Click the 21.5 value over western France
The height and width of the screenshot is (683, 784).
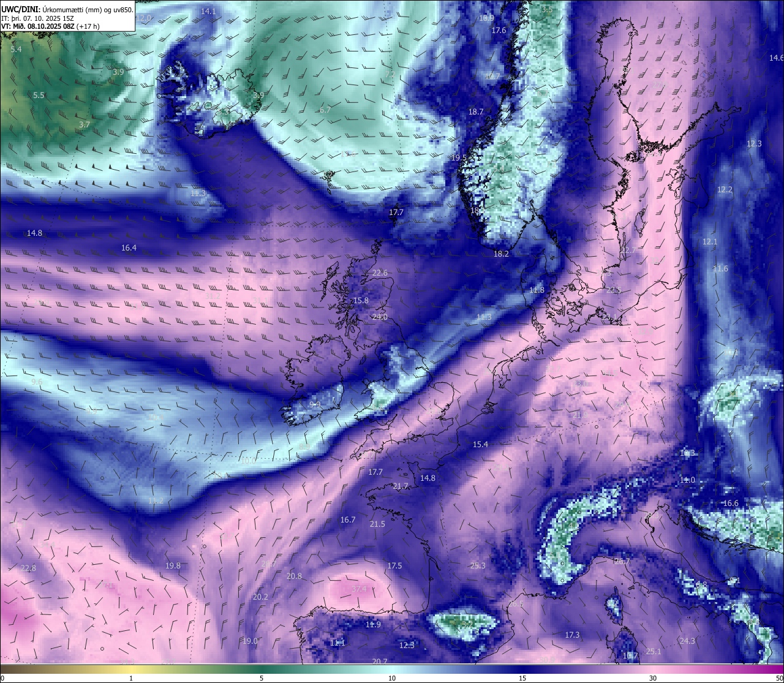click(x=377, y=524)
